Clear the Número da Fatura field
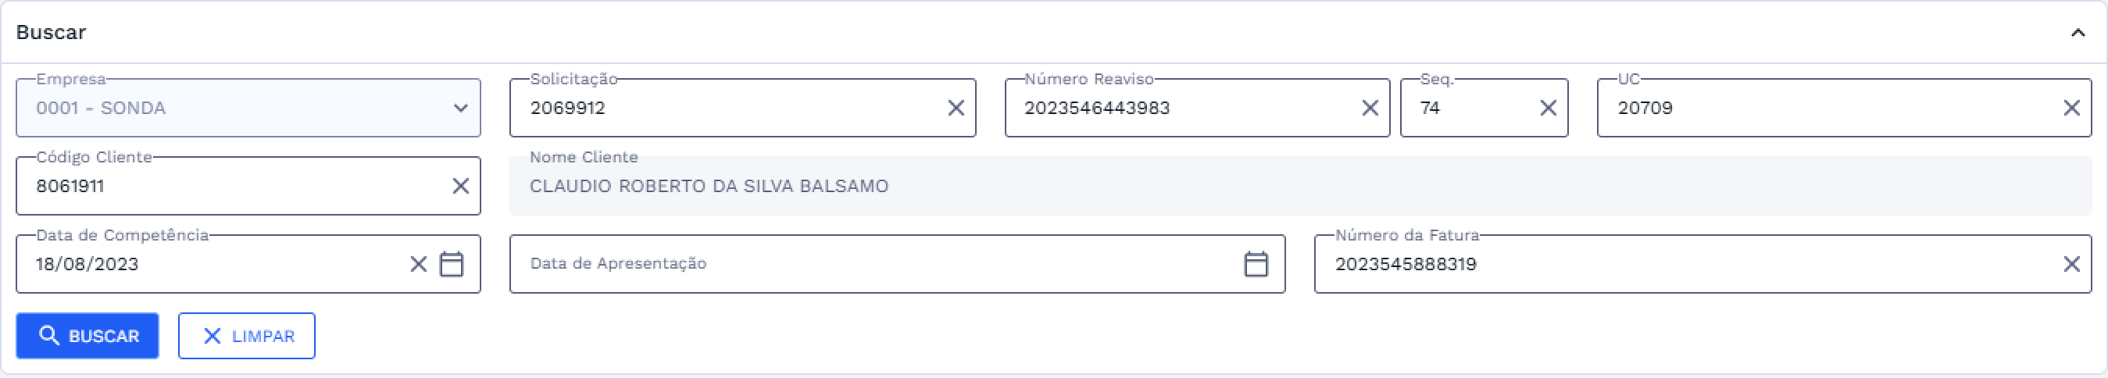The height and width of the screenshot is (378, 2108). coord(2071,264)
